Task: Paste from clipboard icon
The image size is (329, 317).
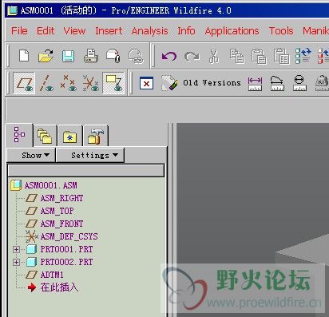Action: 259,56
